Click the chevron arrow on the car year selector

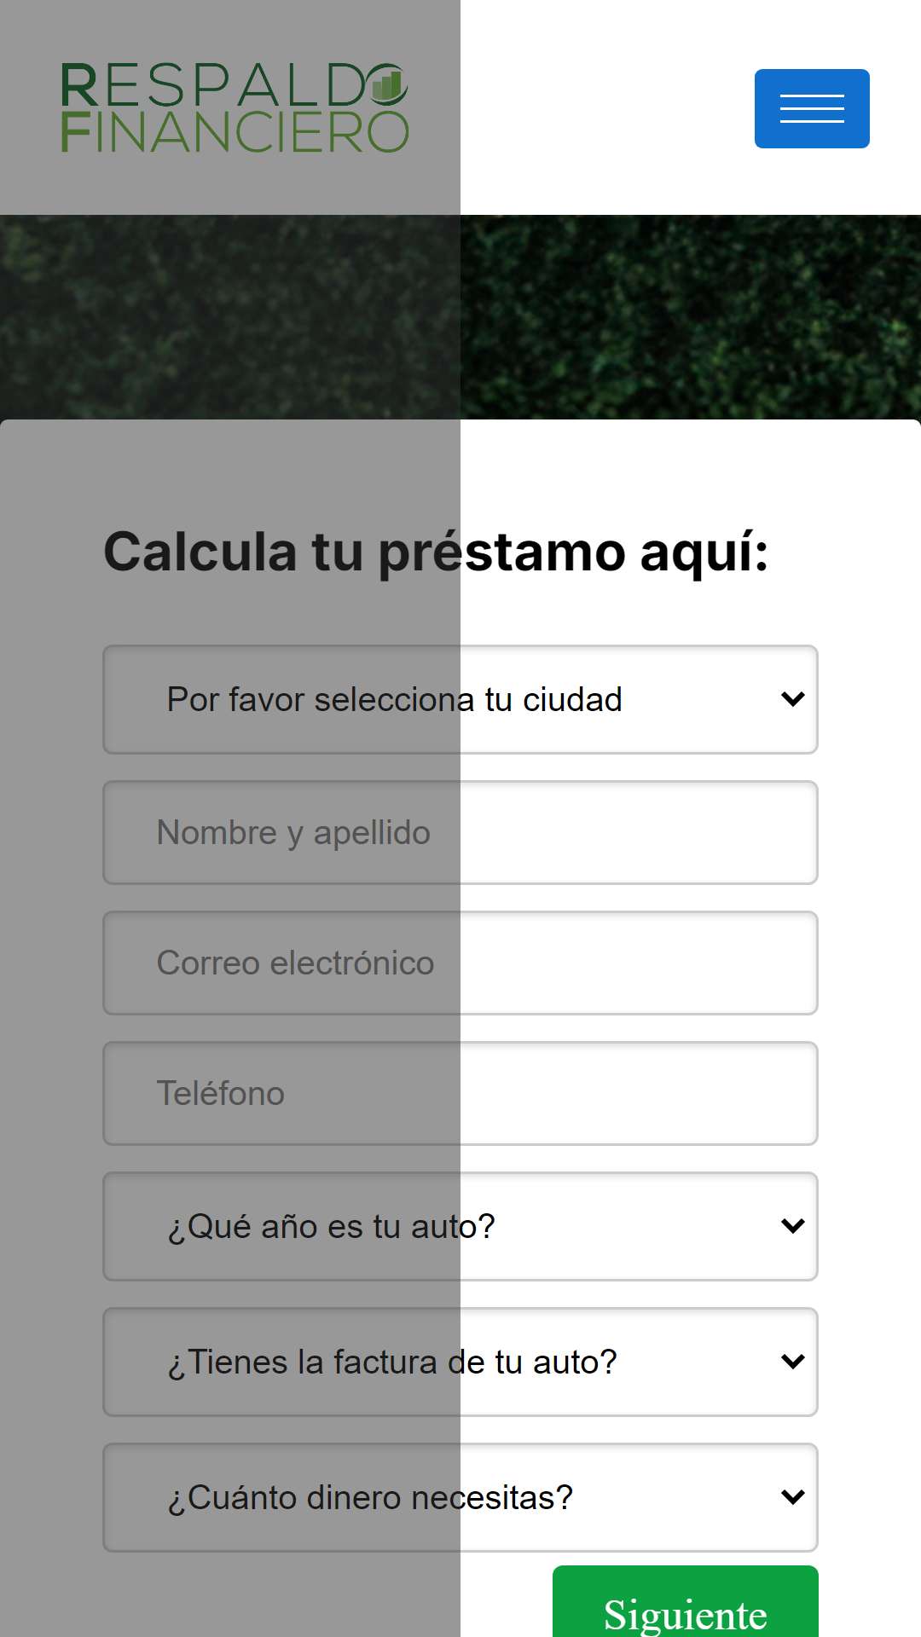click(793, 1226)
